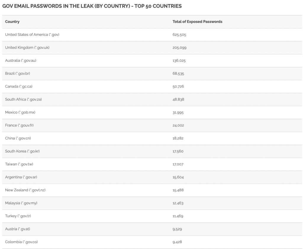Select the Argentina (*.gov.ar) entry
This screenshot has height=249, width=303.
[x=21, y=177]
